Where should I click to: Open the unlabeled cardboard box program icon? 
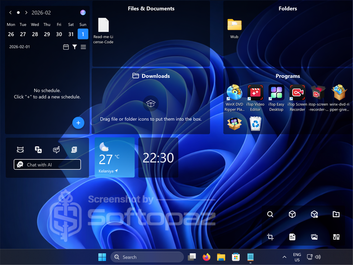click(x=235, y=124)
